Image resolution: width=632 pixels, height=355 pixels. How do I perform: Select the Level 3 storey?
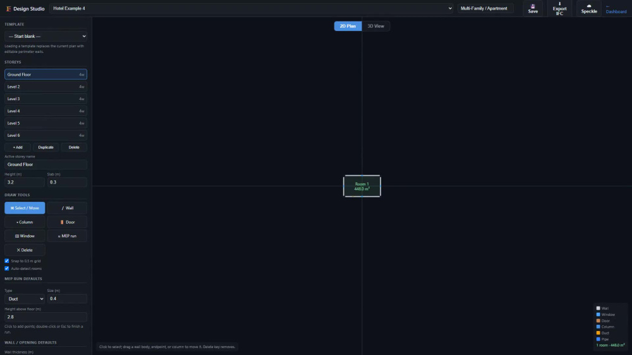tap(46, 98)
